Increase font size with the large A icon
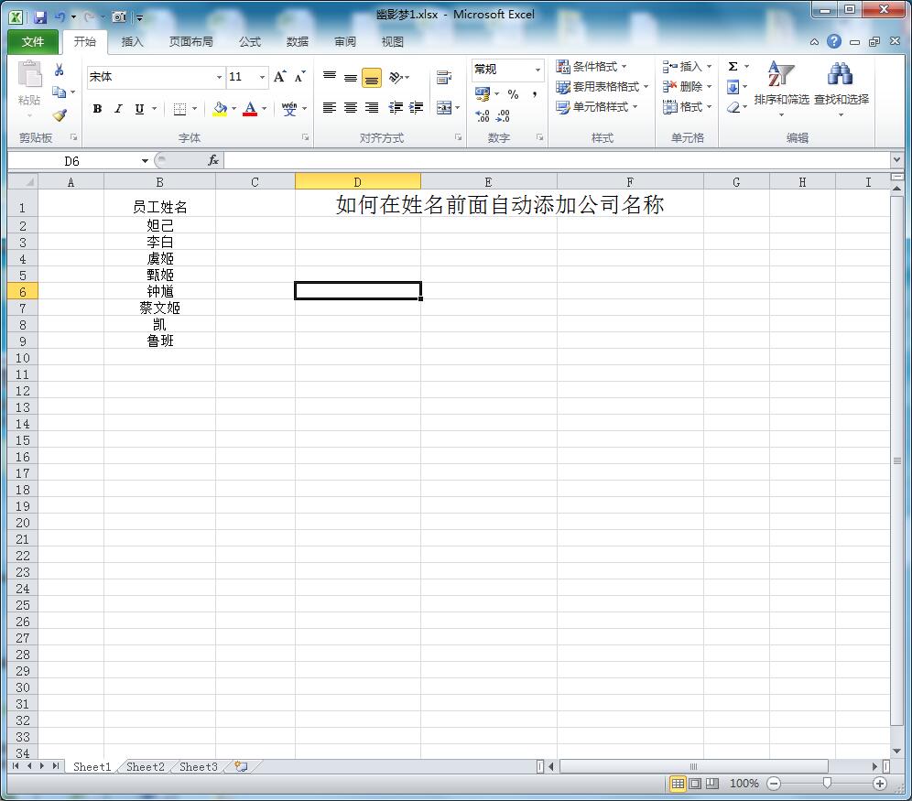 [280, 77]
